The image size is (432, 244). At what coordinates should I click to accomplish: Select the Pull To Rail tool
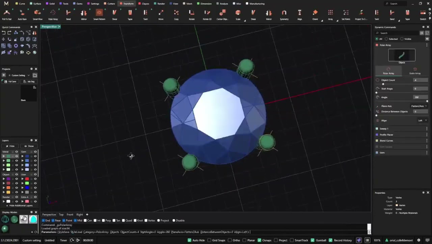tap(7, 15)
